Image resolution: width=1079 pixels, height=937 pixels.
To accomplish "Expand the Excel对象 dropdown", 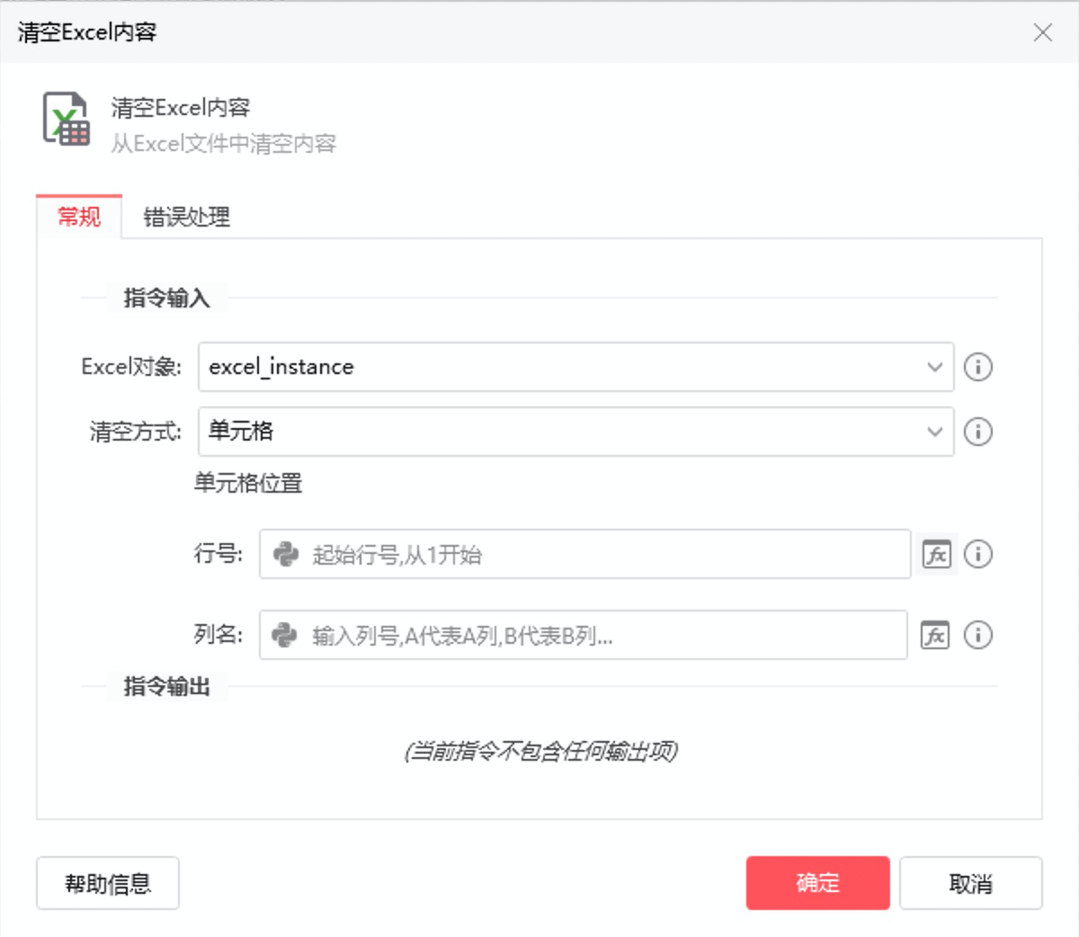I will (x=935, y=367).
